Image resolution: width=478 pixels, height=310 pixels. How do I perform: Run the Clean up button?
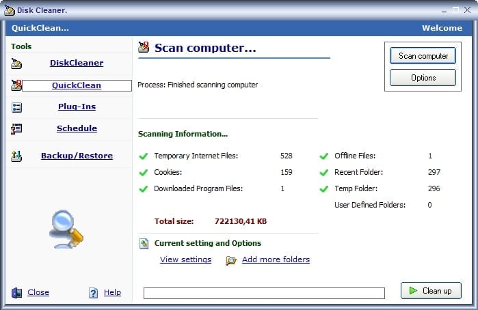[x=431, y=290]
